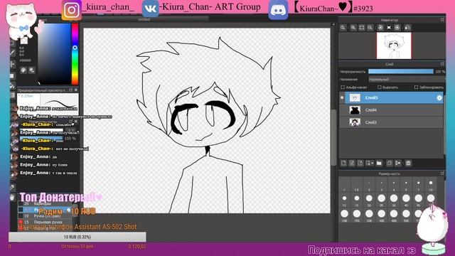Switch to the Untitled document tab
The width and height of the screenshot is (455, 256).
[144, 19]
